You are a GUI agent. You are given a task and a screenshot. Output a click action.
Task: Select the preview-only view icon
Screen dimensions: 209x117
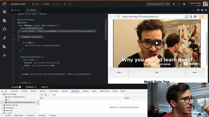198,10
